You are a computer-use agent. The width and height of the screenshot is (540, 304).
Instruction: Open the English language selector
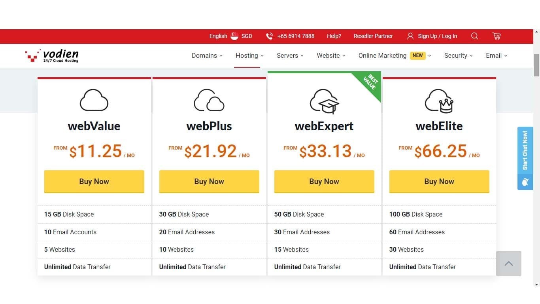click(218, 36)
